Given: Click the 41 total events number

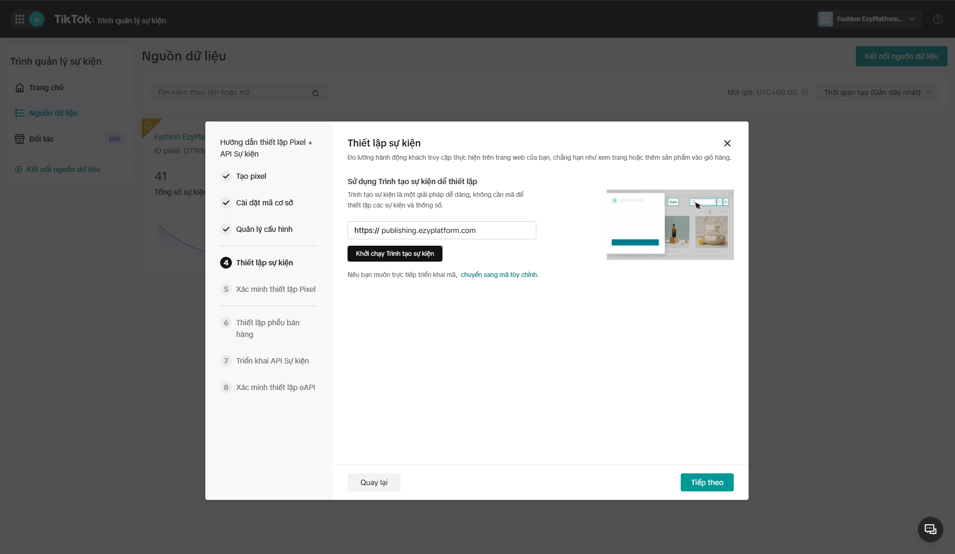Looking at the screenshot, I should click(x=161, y=176).
